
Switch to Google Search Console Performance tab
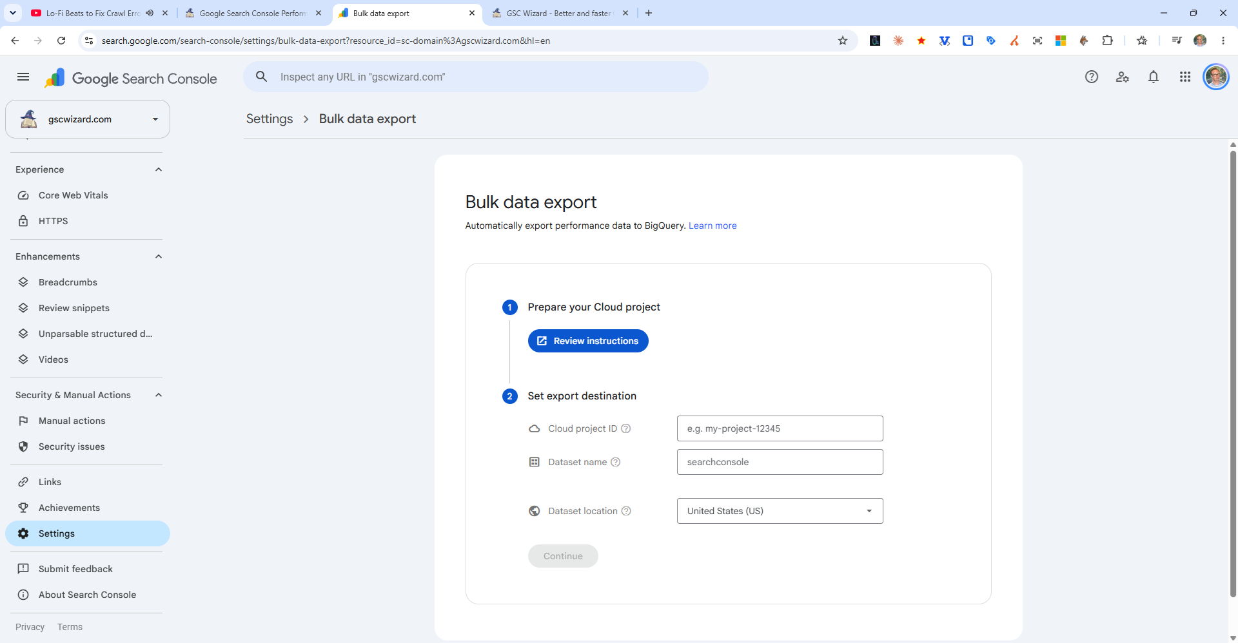(x=253, y=13)
